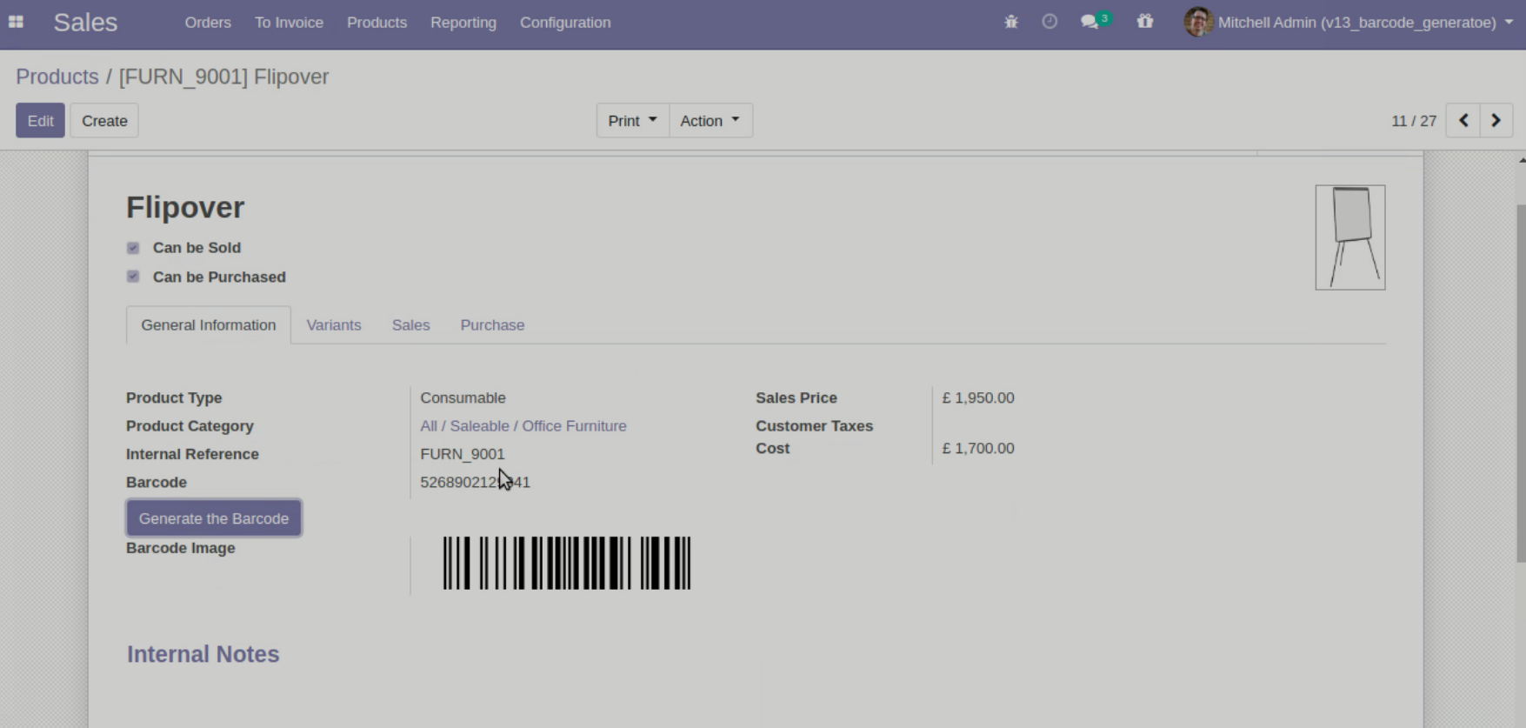The image size is (1526, 728).
Task: Toggle the Can be Purchased checkbox
Action: (133, 277)
